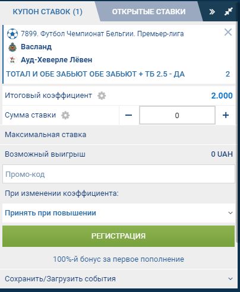Click the green Регистрация button
The width and height of the screenshot is (240, 292).
click(118, 236)
